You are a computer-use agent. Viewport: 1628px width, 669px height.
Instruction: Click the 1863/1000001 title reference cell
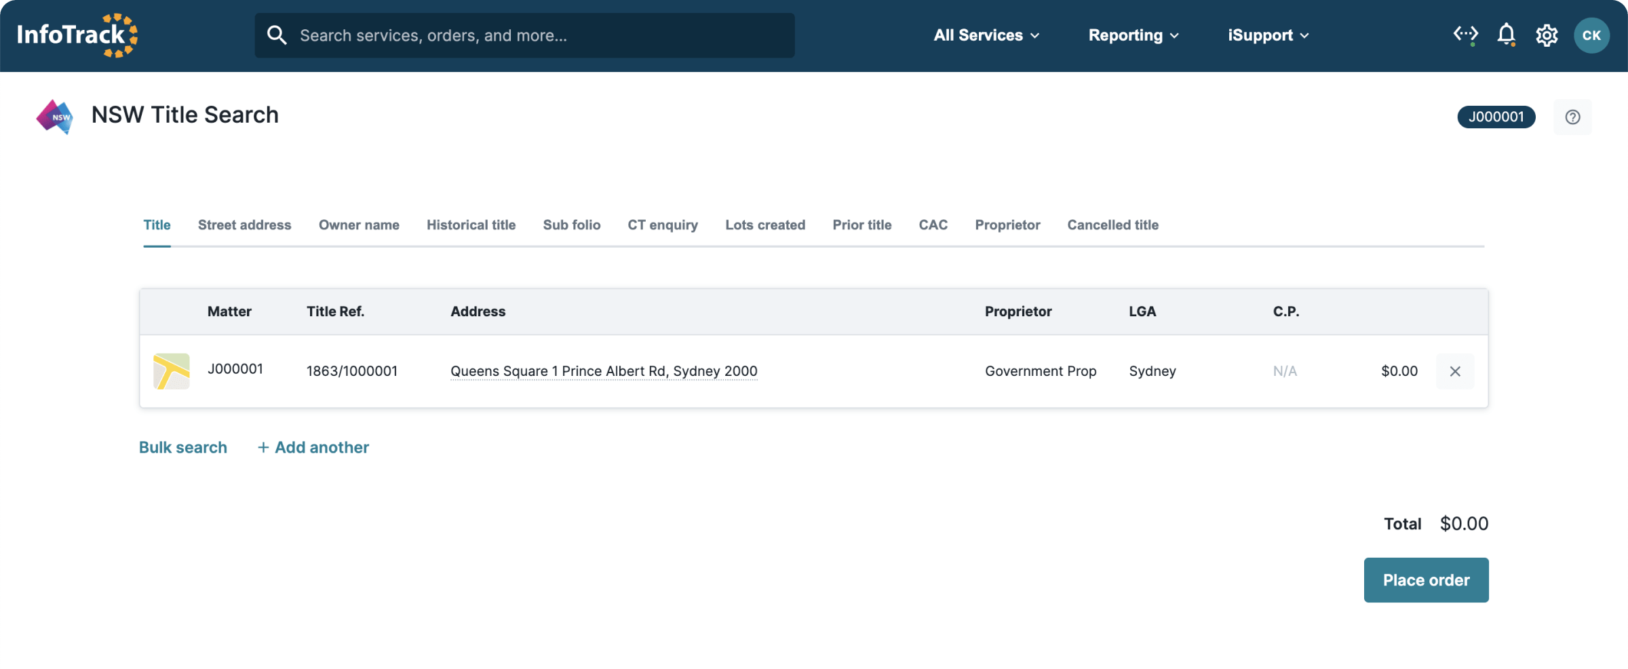click(351, 371)
